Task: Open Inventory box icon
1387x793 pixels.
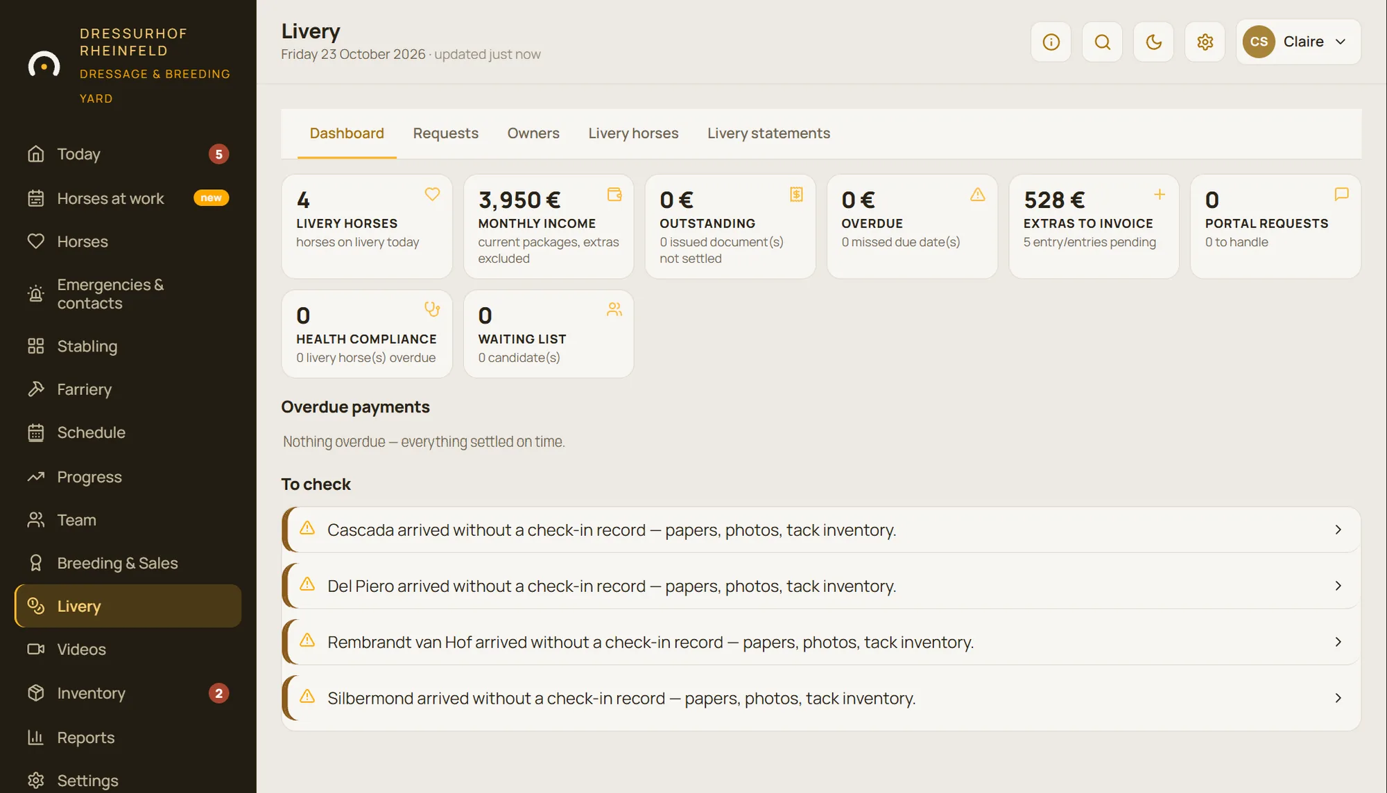Action: point(36,693)
